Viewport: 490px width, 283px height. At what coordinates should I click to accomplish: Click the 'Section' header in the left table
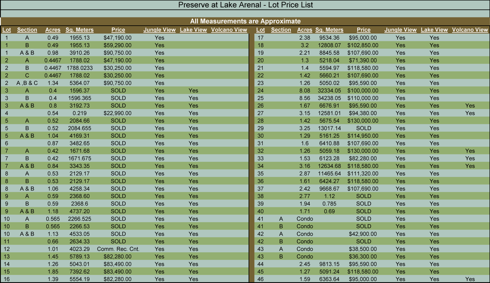point(27,30)
